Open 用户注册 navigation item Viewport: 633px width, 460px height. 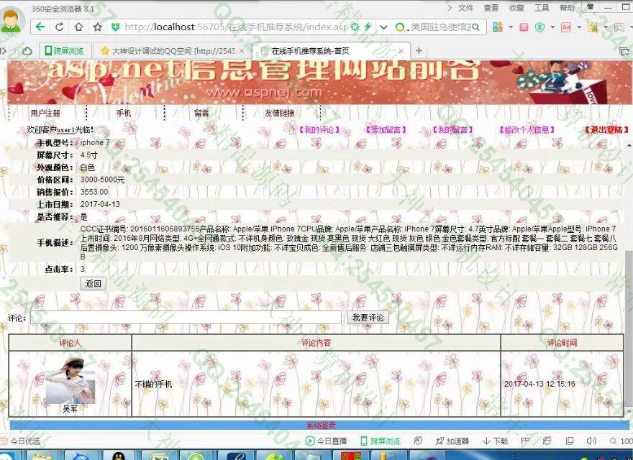(x=45, y=114)
